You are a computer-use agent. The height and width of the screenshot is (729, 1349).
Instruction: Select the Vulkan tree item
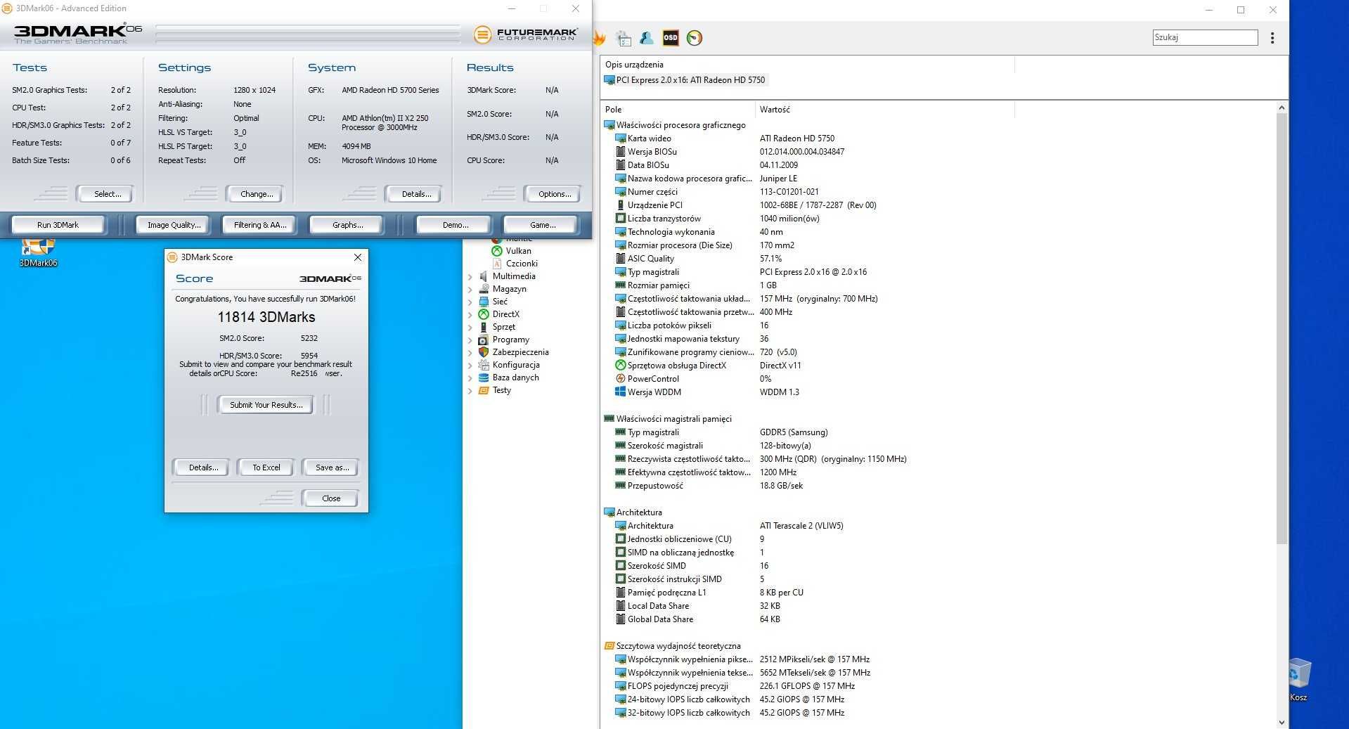pos(518,251)
